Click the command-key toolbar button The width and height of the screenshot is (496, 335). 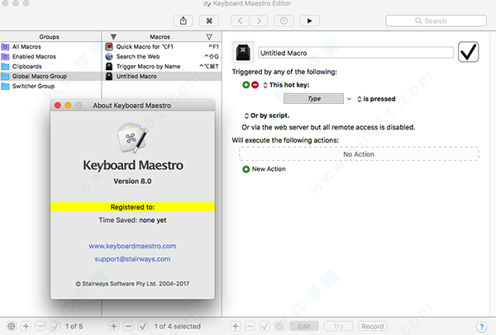[209, 21]
